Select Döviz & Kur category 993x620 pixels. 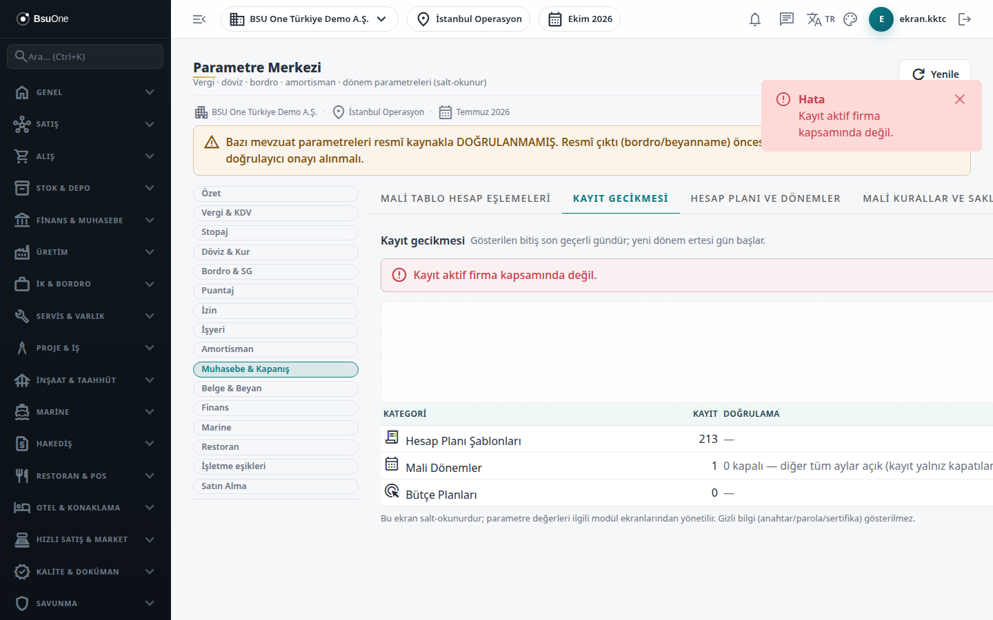pyautogui.click(x=276, y=252)
